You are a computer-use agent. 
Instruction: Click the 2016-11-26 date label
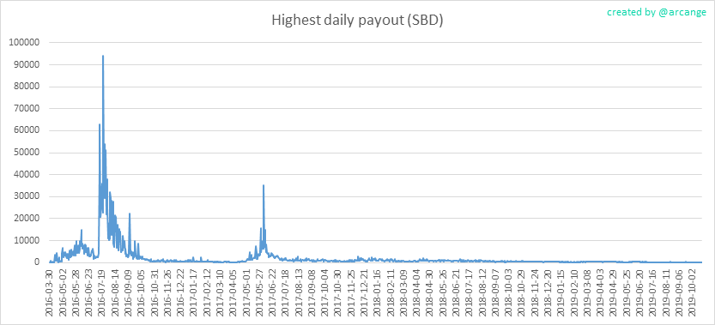169,292
